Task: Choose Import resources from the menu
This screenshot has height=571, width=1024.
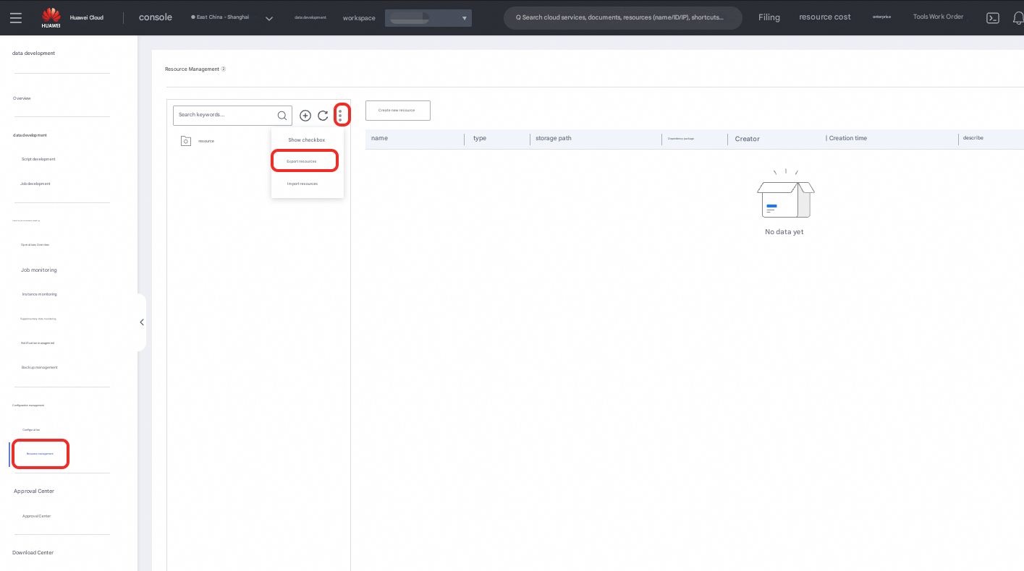Action: point(302,184)
